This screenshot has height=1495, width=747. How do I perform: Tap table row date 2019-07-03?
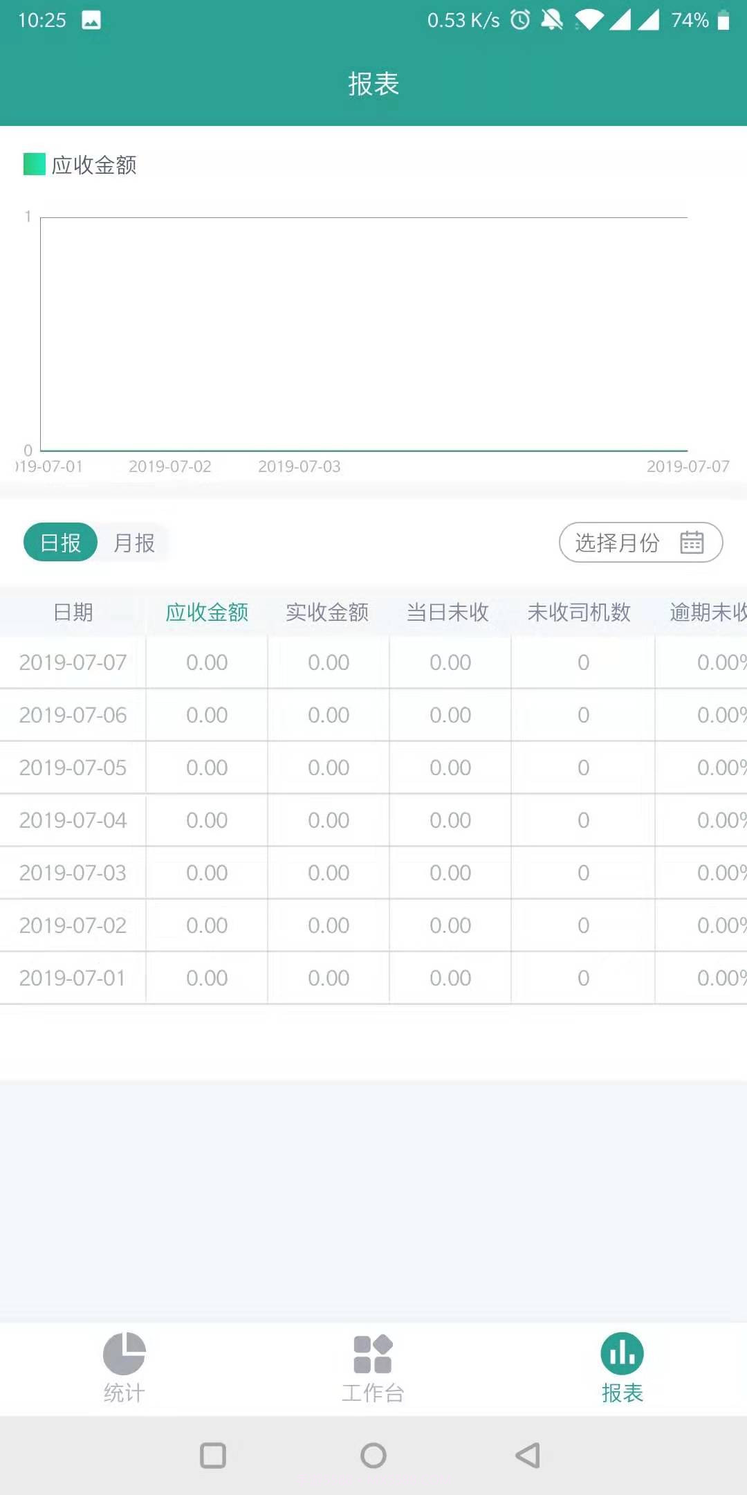click(73, 873)
